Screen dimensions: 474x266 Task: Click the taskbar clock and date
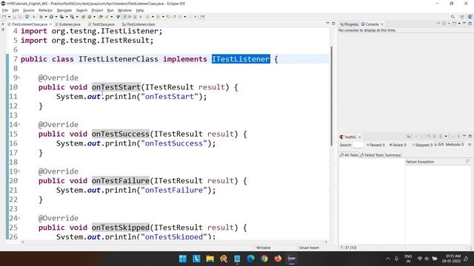click(451, 259)
